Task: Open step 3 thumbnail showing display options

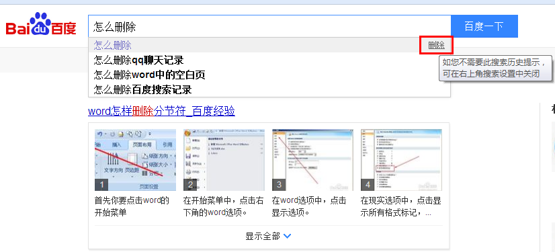Action: pyautogui.click(x=312, y=160)
